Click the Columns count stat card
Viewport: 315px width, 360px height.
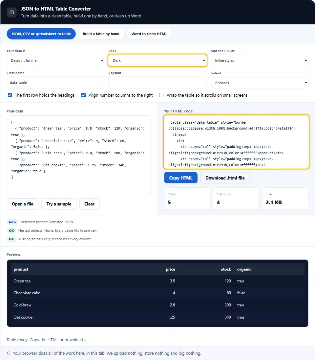236,199
